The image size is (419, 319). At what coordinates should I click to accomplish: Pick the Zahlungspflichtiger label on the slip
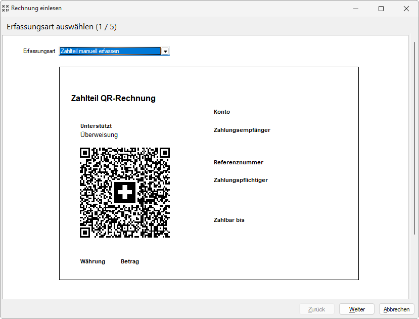tap(241, 180)
